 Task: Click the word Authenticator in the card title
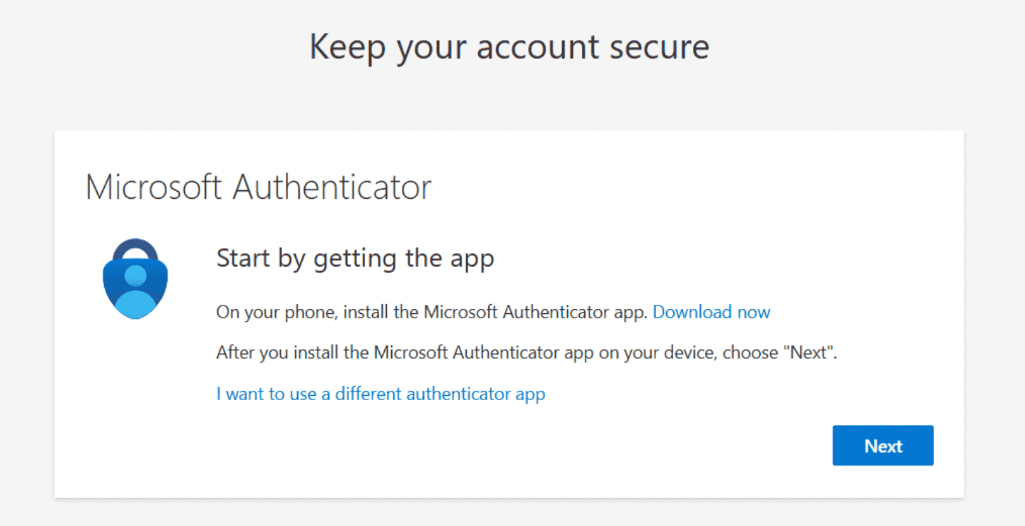pyautogui.click(x=332, y=187)
